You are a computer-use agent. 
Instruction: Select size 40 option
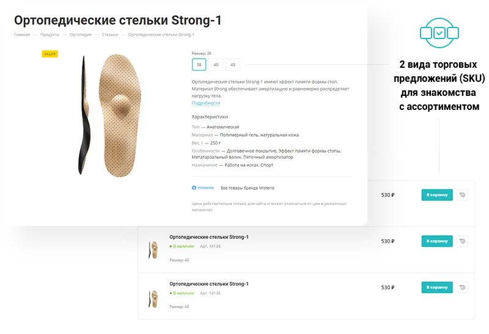216,65
